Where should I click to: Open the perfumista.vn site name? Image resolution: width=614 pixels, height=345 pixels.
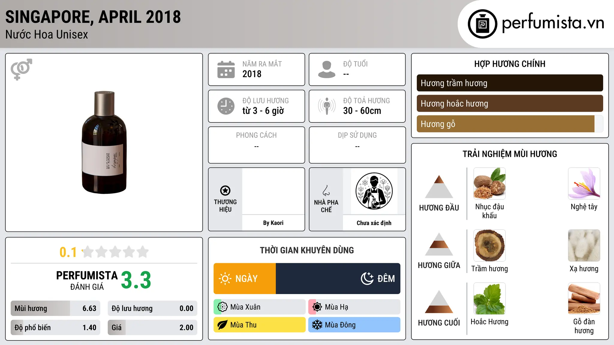(553, 22)
